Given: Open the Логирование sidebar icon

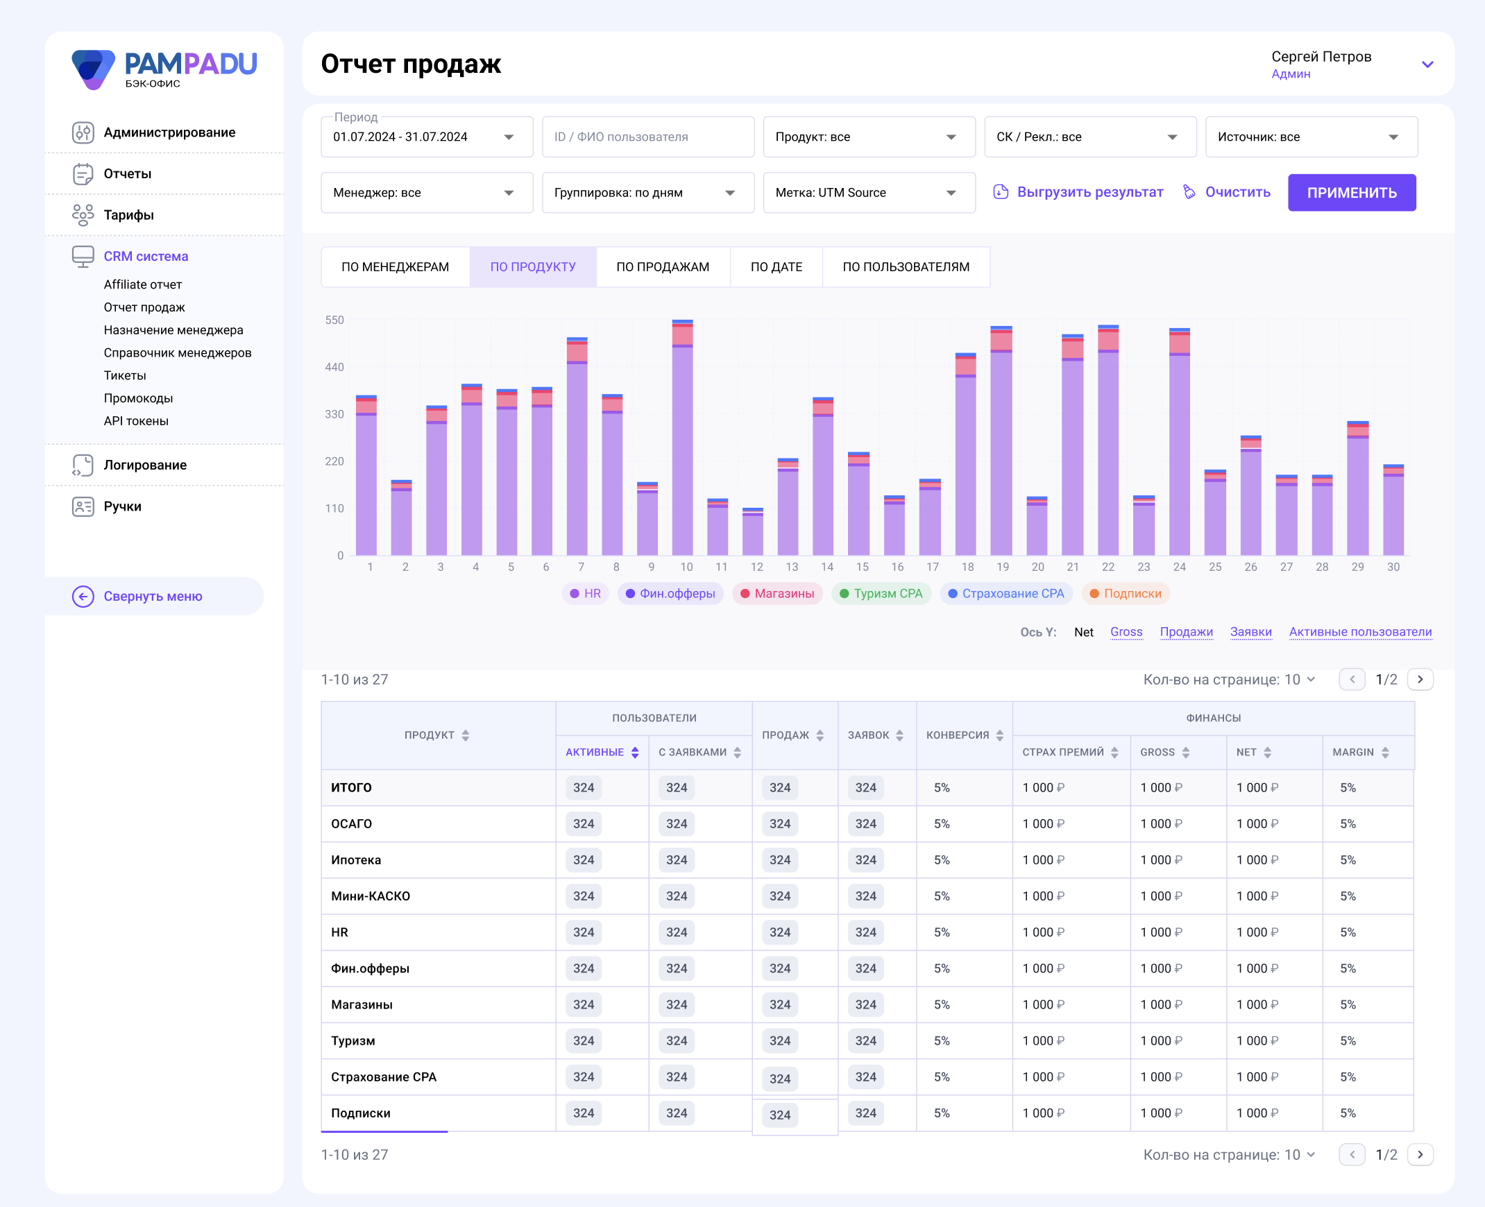Looking at the screenshot, I should (x=83, y=465).
